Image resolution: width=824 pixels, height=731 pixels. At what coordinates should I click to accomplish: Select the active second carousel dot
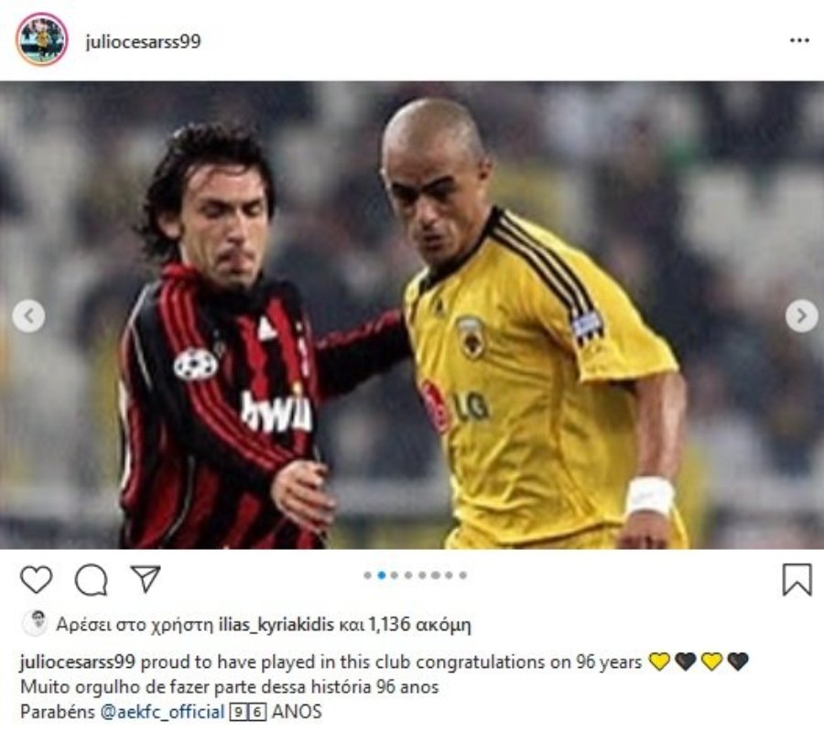[382, 575]
